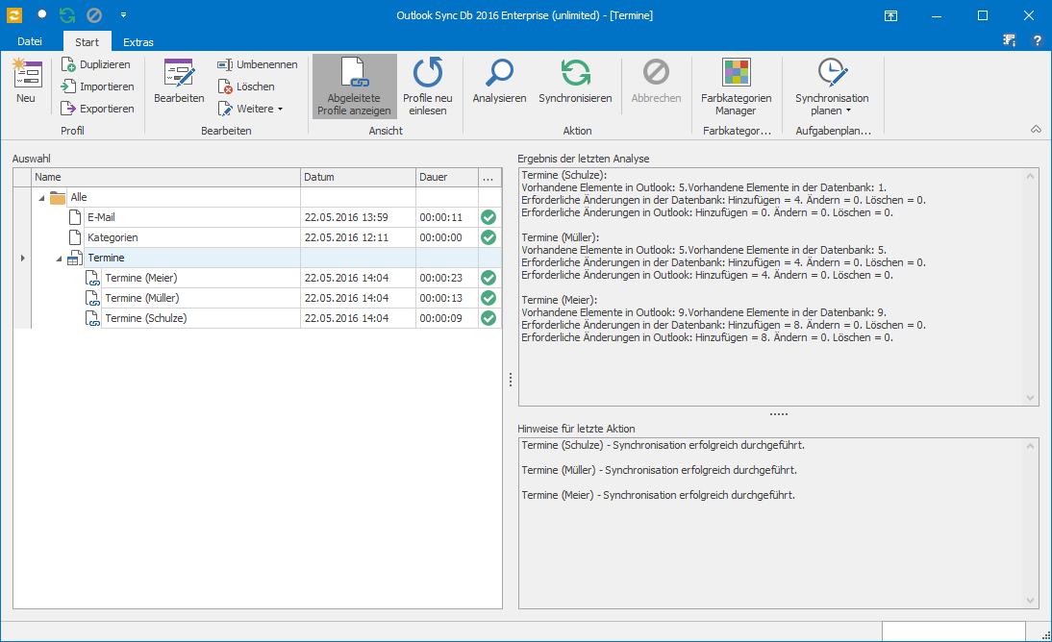This screenshot has width=1052, height=642.
Task: Create a new profile with Neu
Action: 26,81
